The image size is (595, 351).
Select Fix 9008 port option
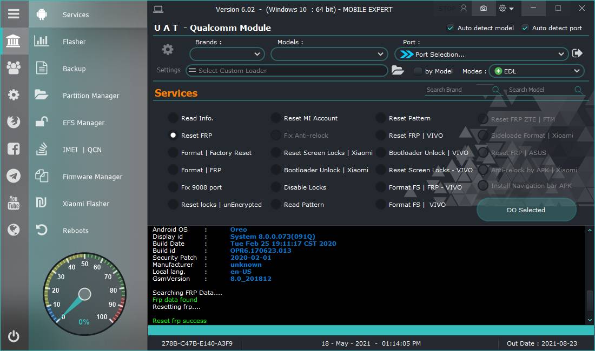[173, 187]
